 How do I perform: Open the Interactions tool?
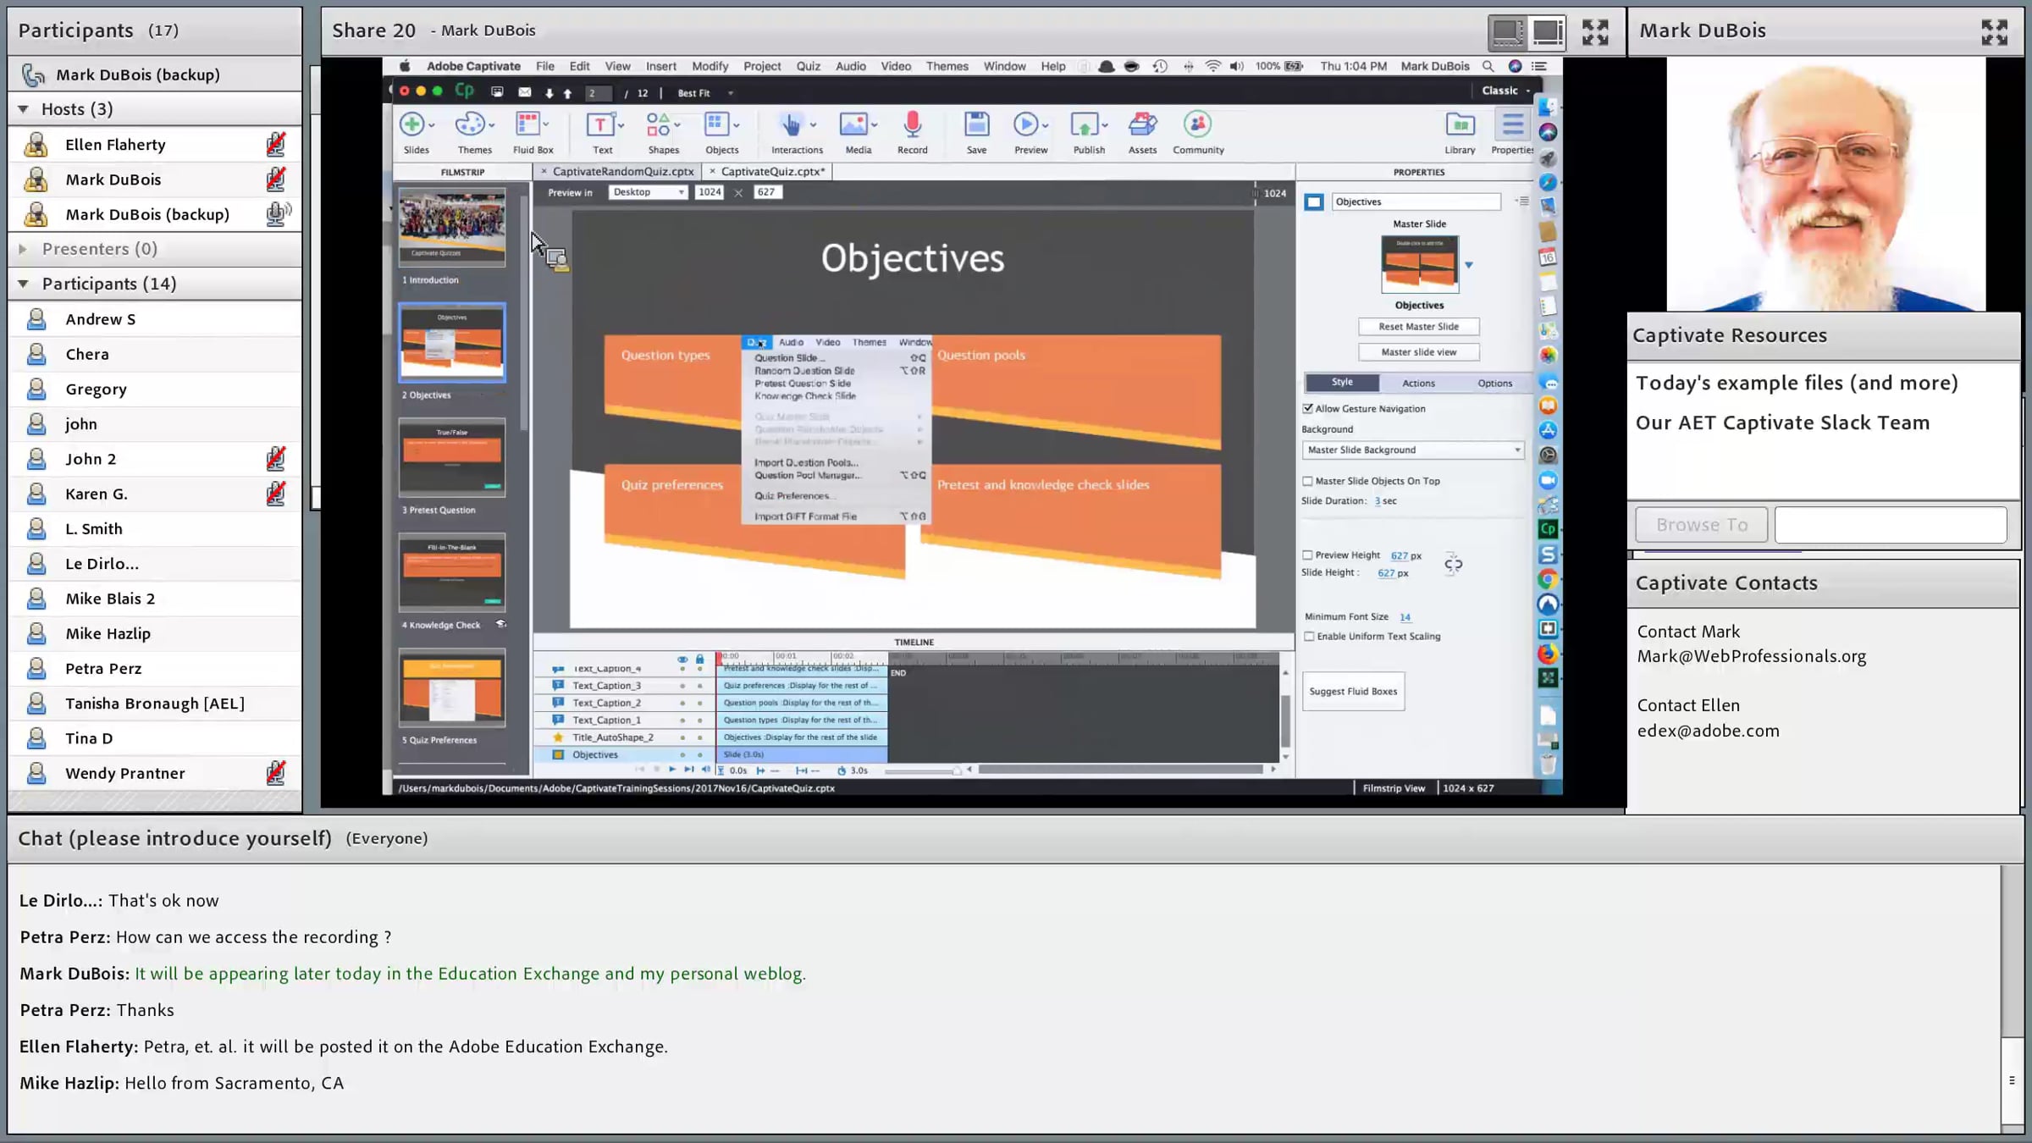click(x=792, y=125)
